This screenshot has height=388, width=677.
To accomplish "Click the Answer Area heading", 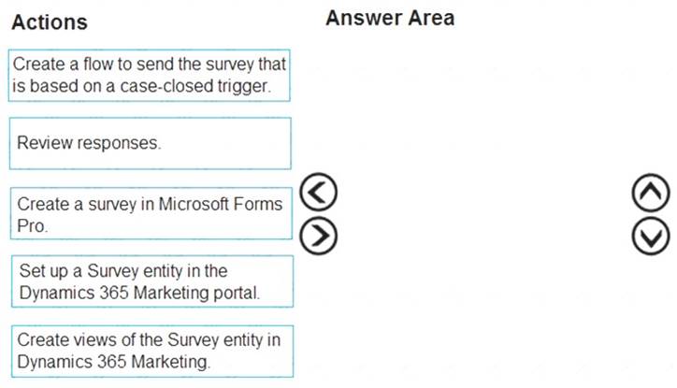I will point(390,19).
